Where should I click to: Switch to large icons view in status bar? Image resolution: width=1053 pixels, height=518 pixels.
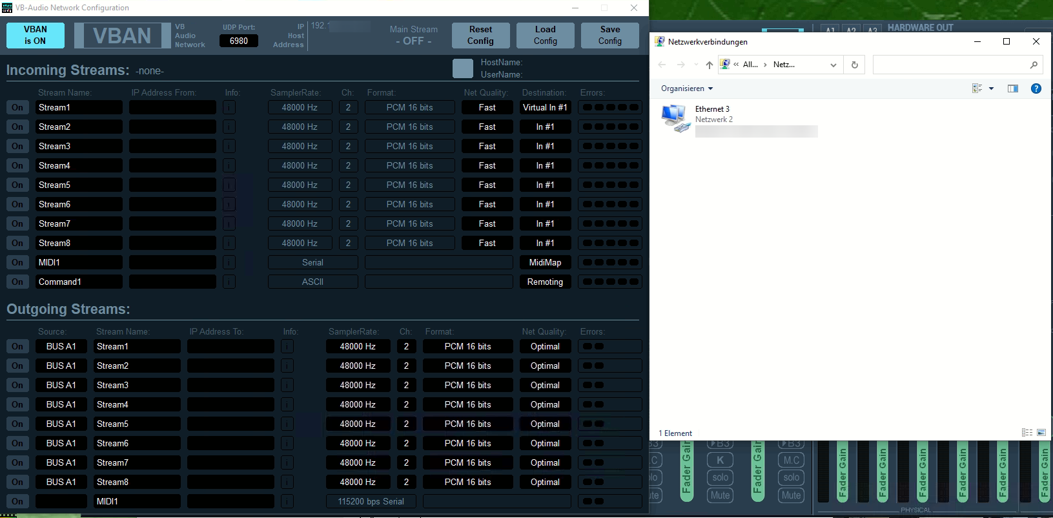(1041, 433)
